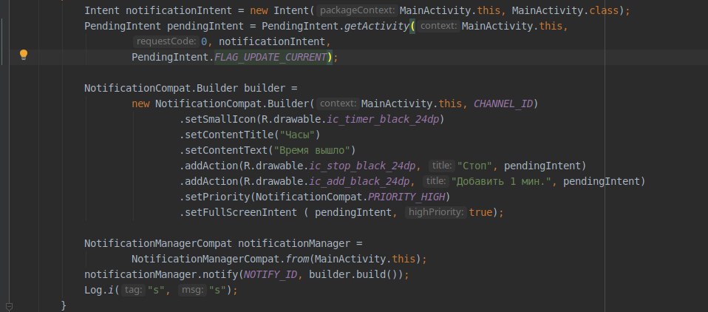Click the true keyword after highPriority

pos(480,213)
